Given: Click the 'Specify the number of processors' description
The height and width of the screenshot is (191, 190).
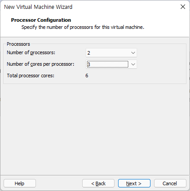Looking at the screenshot, I should click(x=83, y=27).
